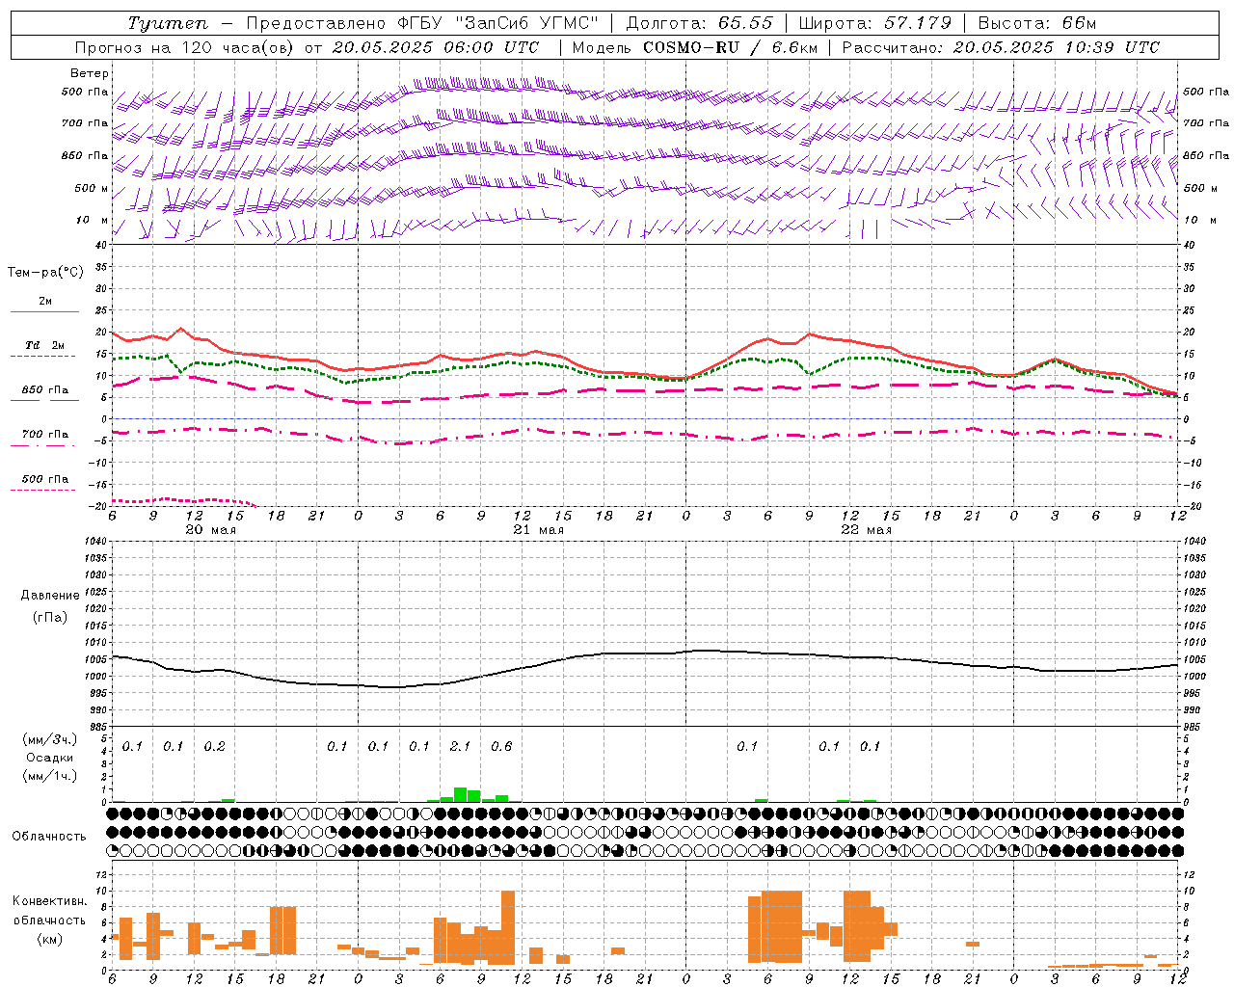Click the "22 мая" date label
1234x987 pixels.
[x=866, y=529]
